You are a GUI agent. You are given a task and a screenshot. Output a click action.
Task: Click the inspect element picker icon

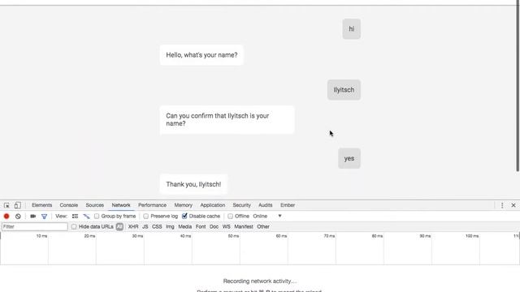pos(6,205)
